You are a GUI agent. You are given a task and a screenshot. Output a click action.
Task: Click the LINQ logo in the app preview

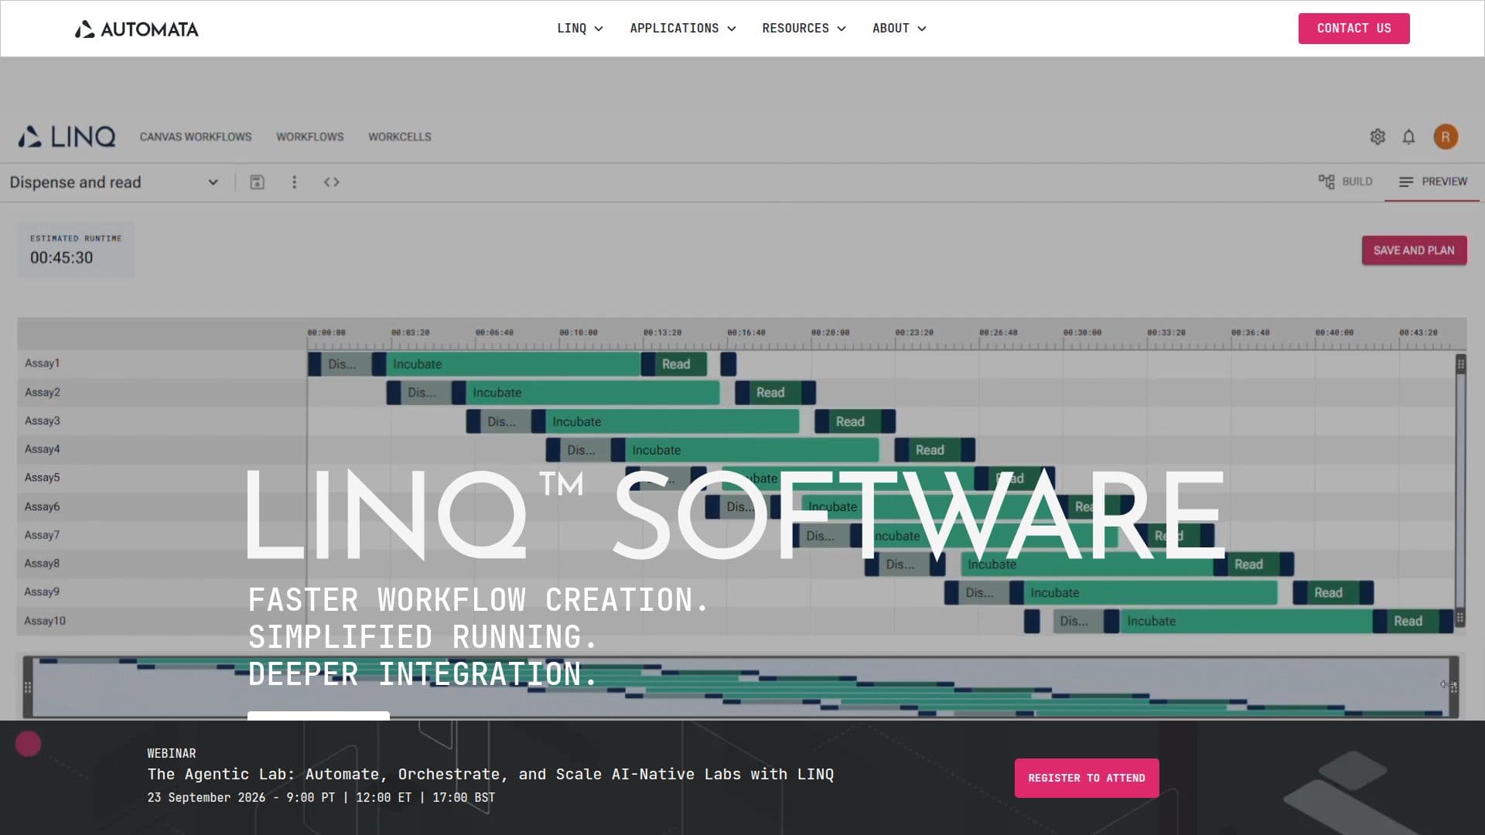[x=67, y=137]
